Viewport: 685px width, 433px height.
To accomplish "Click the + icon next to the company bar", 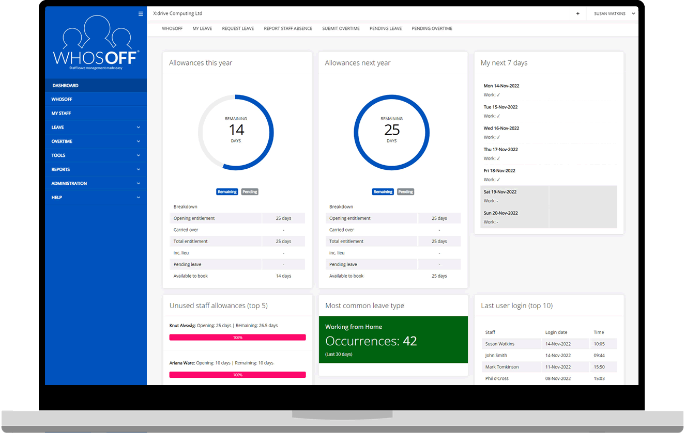I will pos(577,13).
